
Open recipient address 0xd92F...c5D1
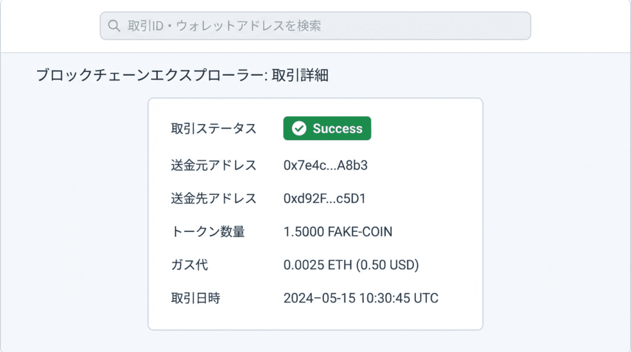tap(324, 199)
